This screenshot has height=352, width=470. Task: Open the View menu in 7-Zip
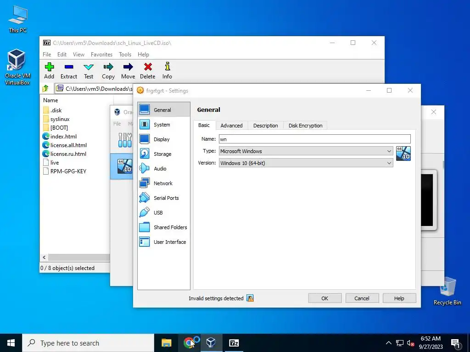tap(78, 54)
